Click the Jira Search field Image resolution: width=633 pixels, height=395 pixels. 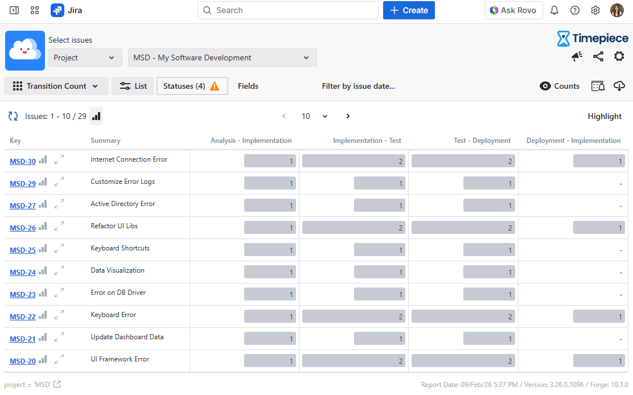[x=287, y=10]
